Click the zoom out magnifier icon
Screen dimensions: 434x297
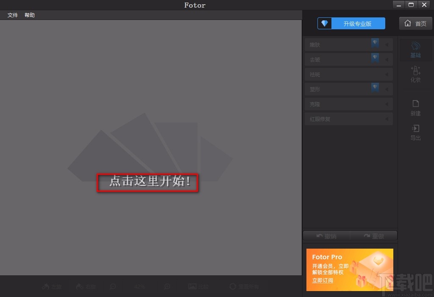coord(113,286)
